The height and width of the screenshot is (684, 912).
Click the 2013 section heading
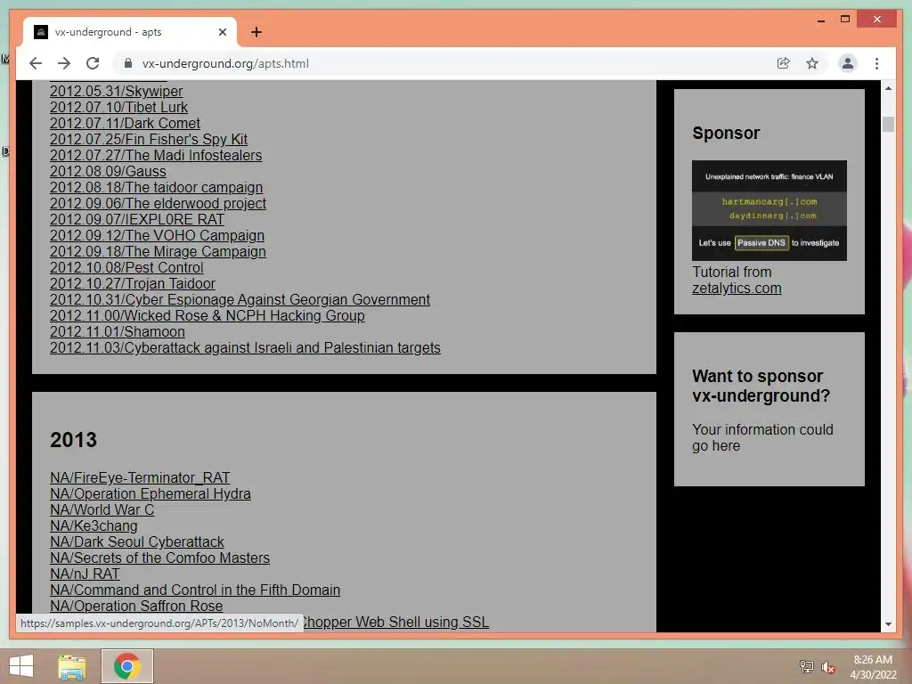coord(73,440)
